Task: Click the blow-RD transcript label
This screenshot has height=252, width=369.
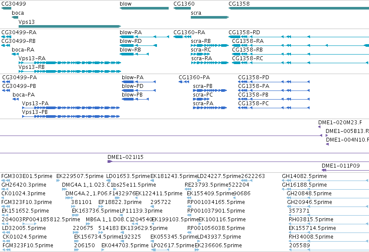Action: pos(131,41)
